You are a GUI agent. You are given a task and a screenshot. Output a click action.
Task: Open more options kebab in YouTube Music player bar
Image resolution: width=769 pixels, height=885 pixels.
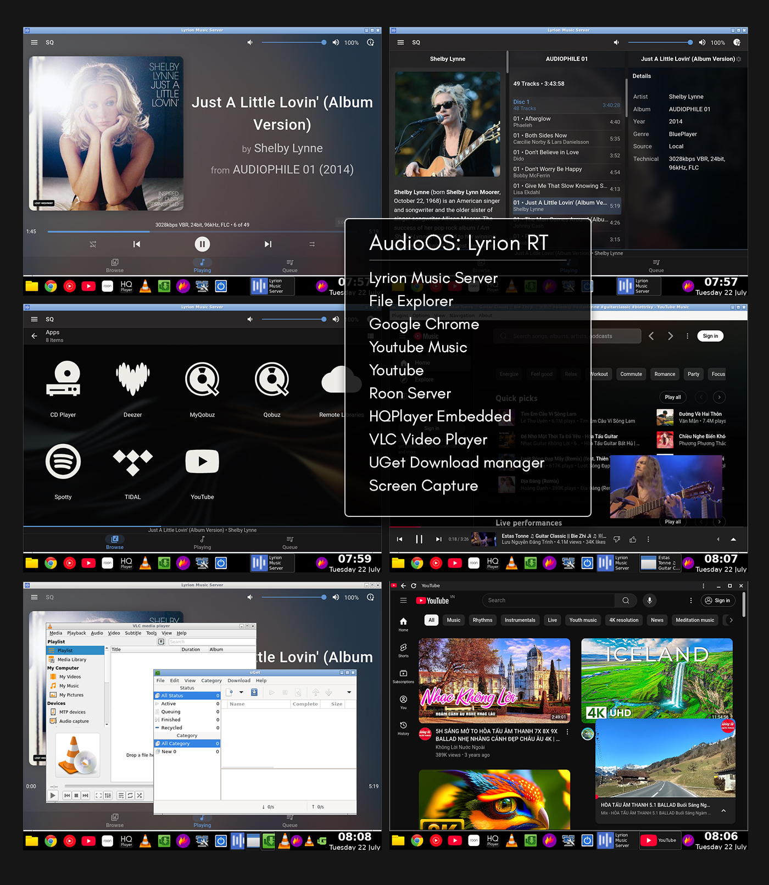648,539
